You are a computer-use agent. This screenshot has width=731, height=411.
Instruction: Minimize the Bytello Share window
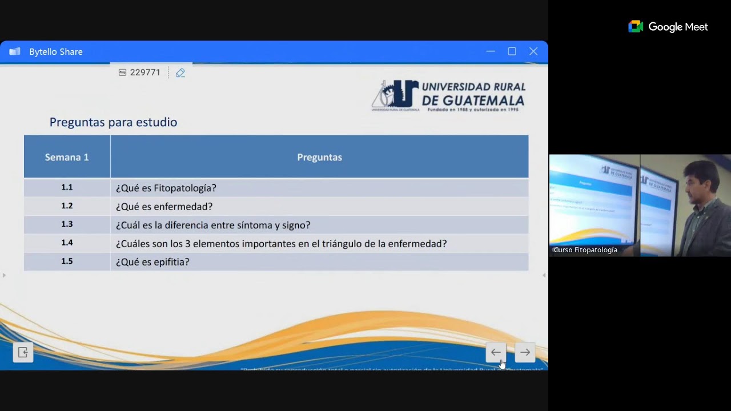click(491, 51)
